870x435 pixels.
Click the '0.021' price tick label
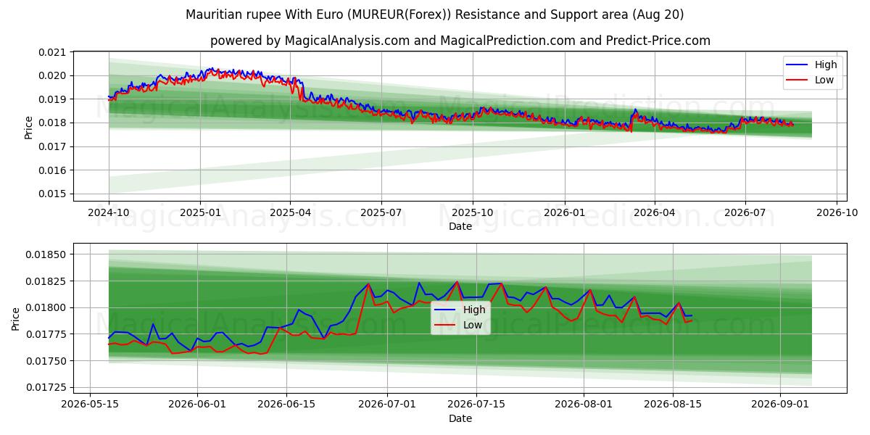pyautogui.click(x=52, y=52)
